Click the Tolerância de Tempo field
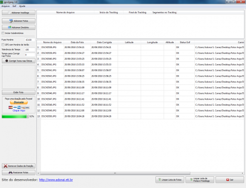Image resolution: width=246 pixels, height=188 pixels. tap(30, 50)
